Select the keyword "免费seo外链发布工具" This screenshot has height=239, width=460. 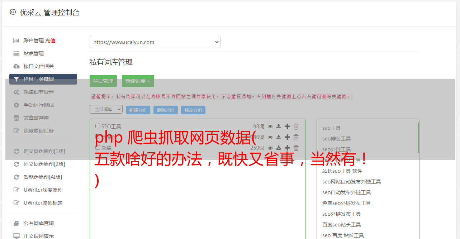point(347,203)
